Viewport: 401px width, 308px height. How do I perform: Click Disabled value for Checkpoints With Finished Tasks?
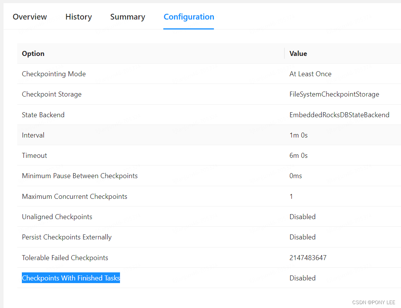click(302, 278)
